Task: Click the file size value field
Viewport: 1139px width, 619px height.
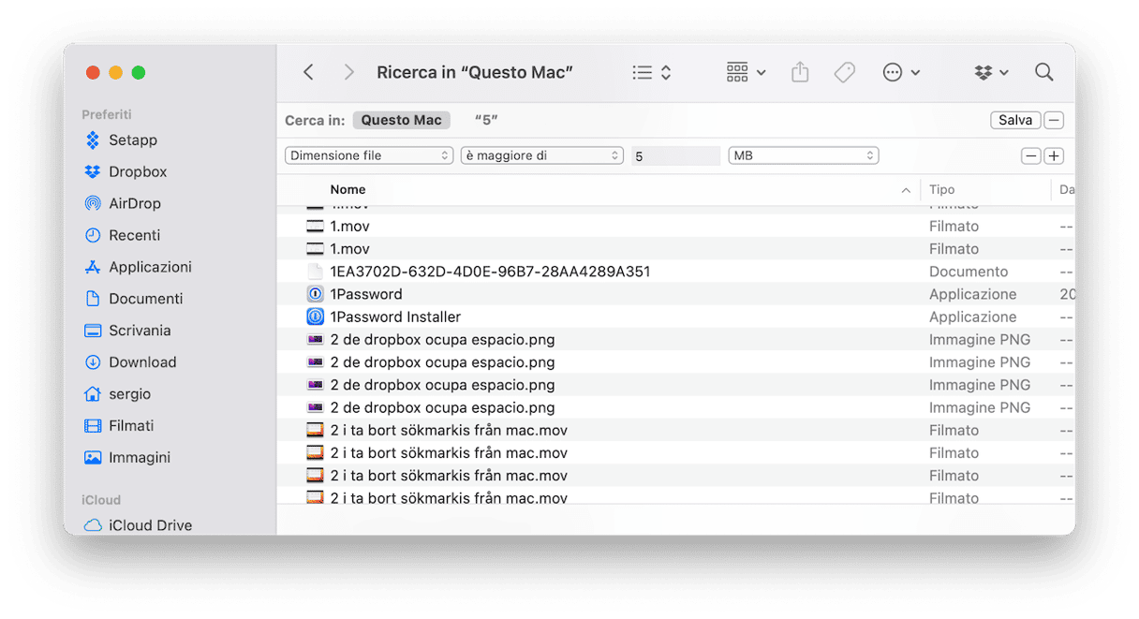Action: [x=674, y=156]
